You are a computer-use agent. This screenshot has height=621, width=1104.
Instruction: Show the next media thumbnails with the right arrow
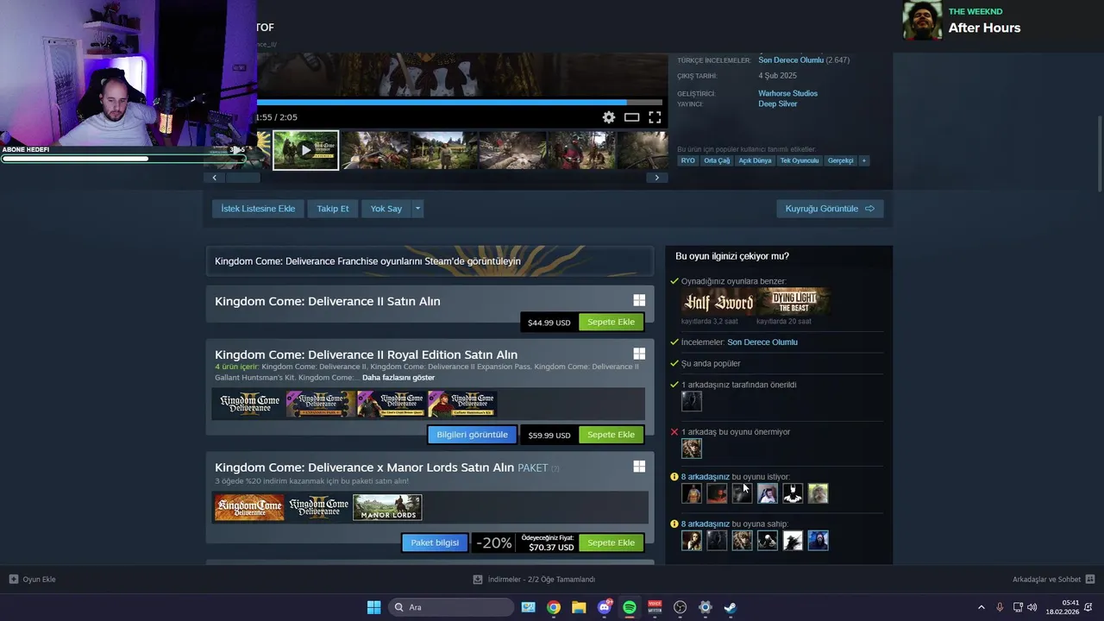[x=656, y=178]
